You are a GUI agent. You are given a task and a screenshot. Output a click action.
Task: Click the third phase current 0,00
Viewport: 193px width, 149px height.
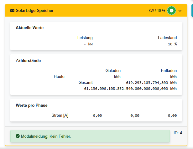(172, 116)
